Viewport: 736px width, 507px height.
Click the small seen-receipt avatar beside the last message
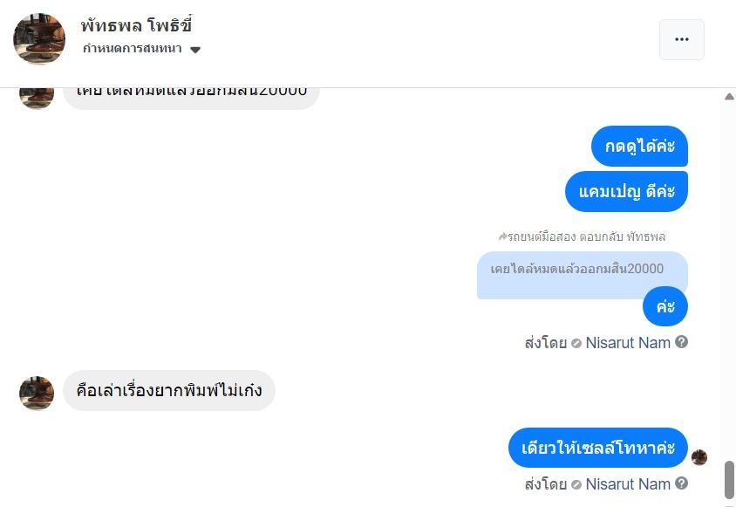click(699, 457)
